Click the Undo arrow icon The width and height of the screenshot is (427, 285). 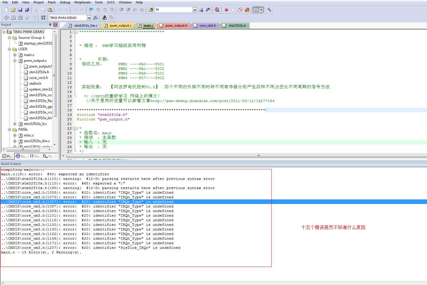tap(59, 10)
